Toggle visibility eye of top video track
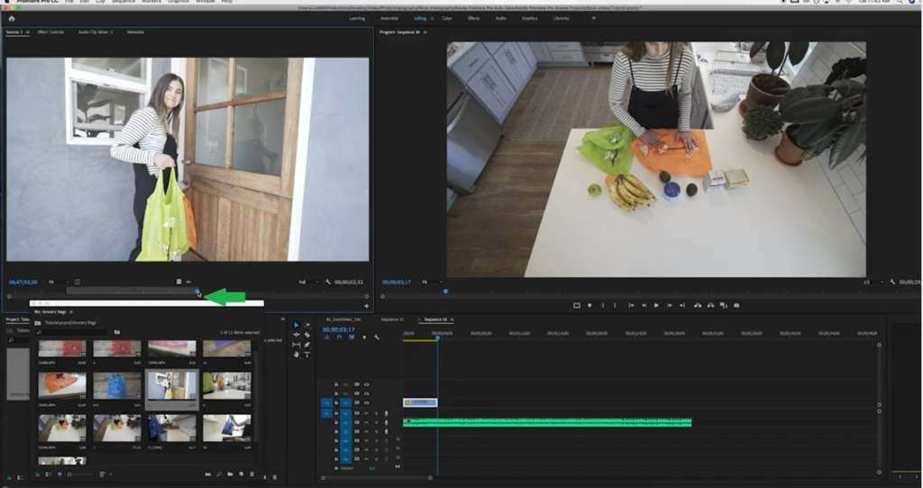Screen dimensions: 923x488 click(366, 384)
